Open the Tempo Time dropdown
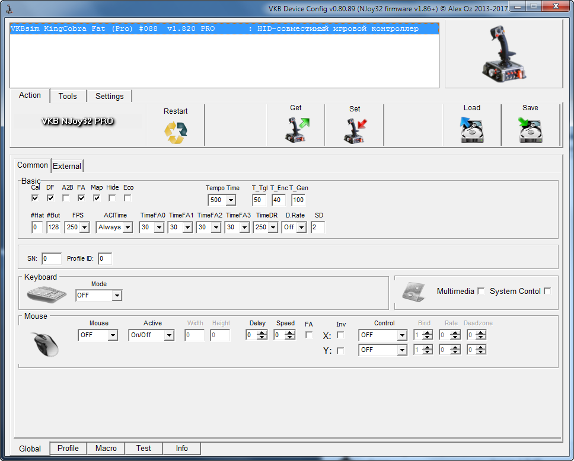Screen dimensions: 574x461 click(230, 200)
